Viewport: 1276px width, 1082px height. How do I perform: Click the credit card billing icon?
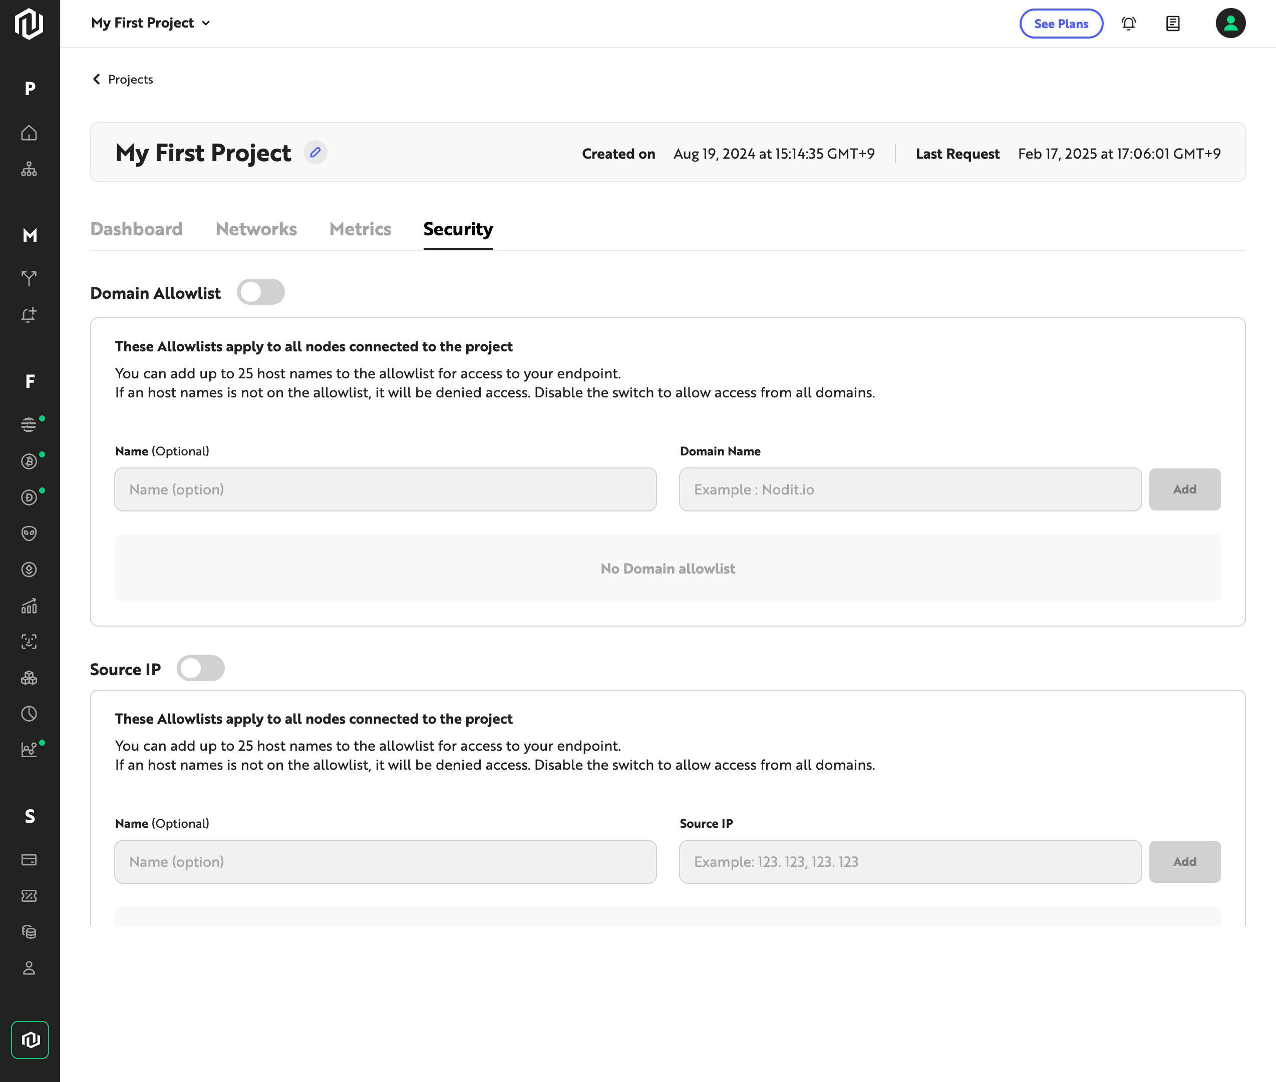(x=29, y=860)
